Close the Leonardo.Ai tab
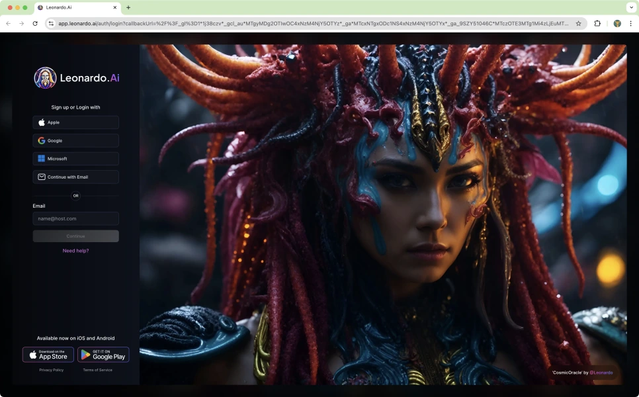 pyautogui.click(x=115, y=7)
